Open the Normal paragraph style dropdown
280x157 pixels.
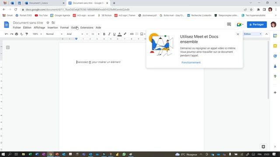point(54,34)
